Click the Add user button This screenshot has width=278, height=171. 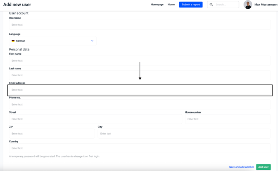pos(263,167)
